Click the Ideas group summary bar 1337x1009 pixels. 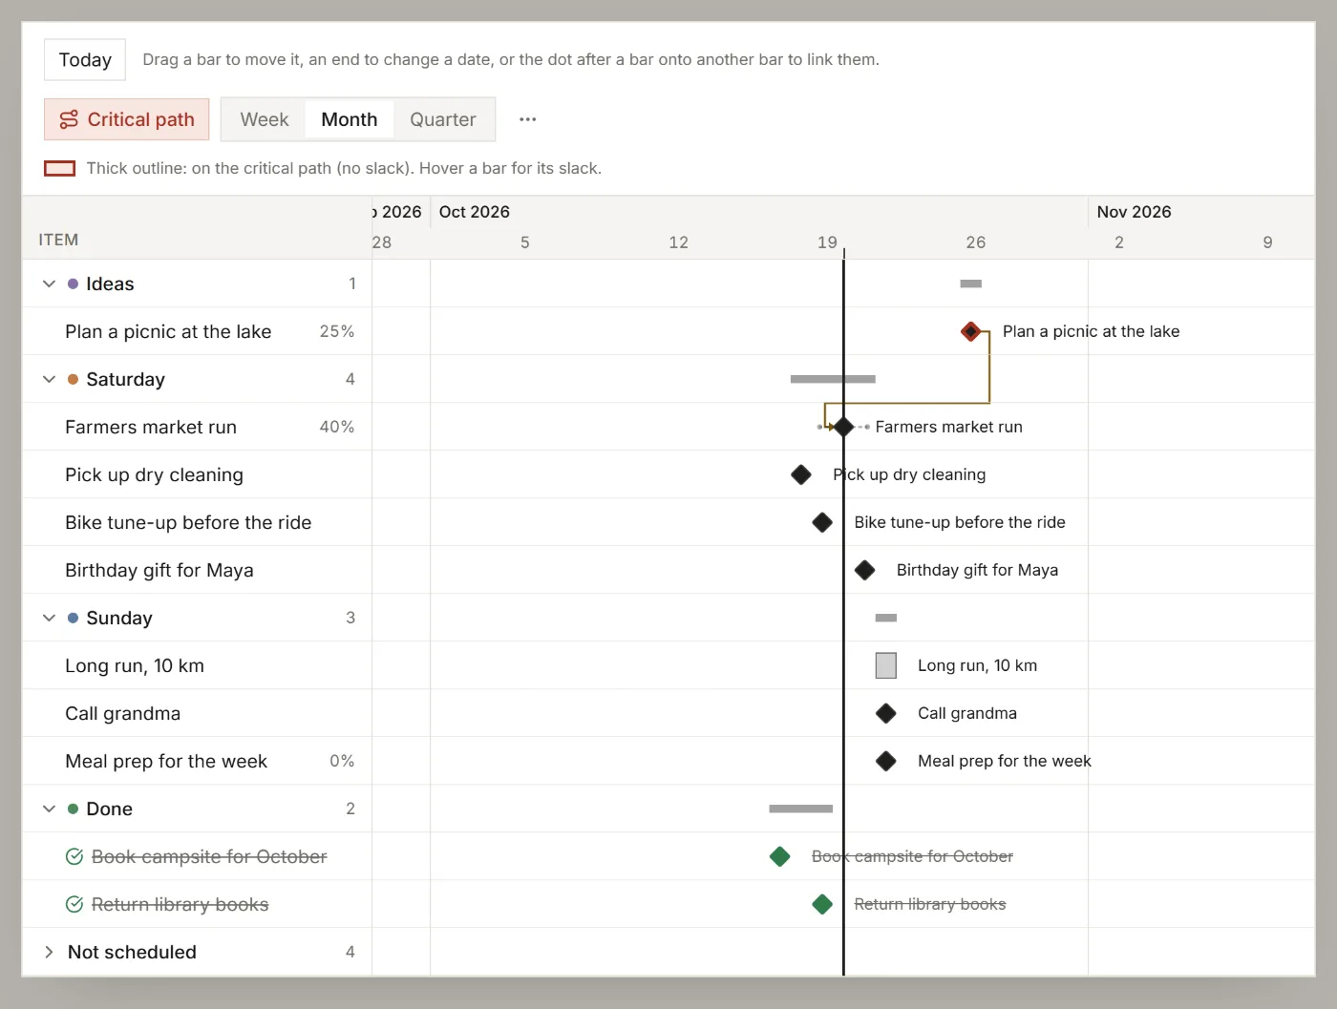971,284
